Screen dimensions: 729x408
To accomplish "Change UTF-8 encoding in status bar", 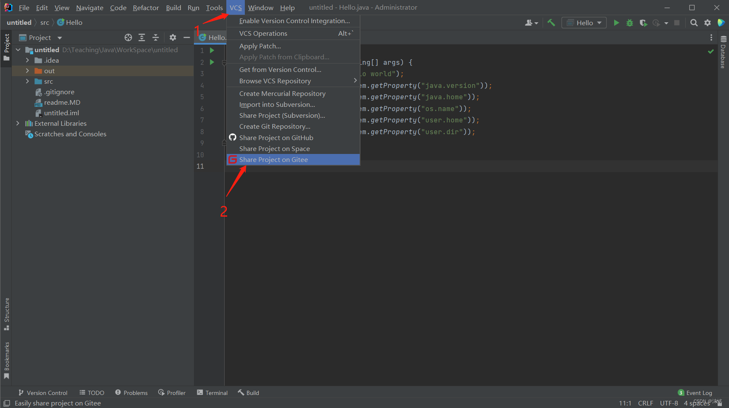I will point(668,403).
